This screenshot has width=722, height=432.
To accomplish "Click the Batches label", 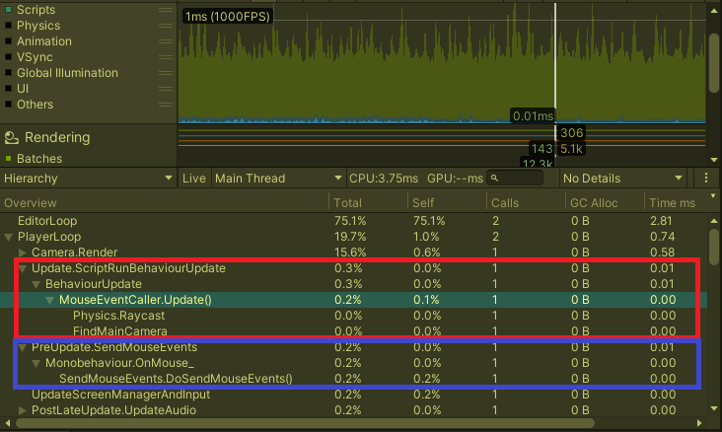I will [39, 159].
